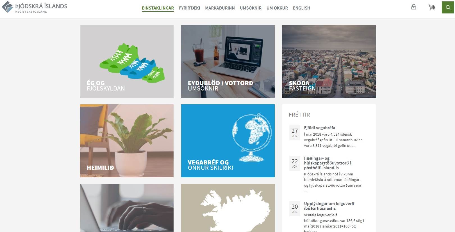Click the green search magnifier button
Image resolution: width=455 pixels, height=232 pixels.
448,7
